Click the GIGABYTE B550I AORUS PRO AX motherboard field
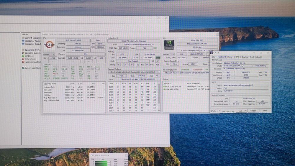Viewport: 295px width, 166px height. pyautogui.click(x=134, y=41)
